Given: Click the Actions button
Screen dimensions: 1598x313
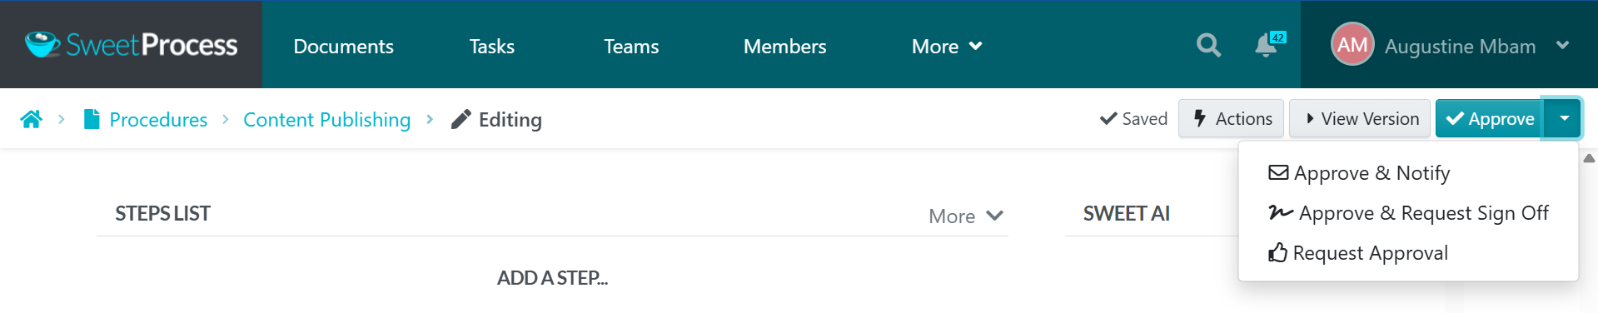Looking at the screenshot, I should [1232, 119].
